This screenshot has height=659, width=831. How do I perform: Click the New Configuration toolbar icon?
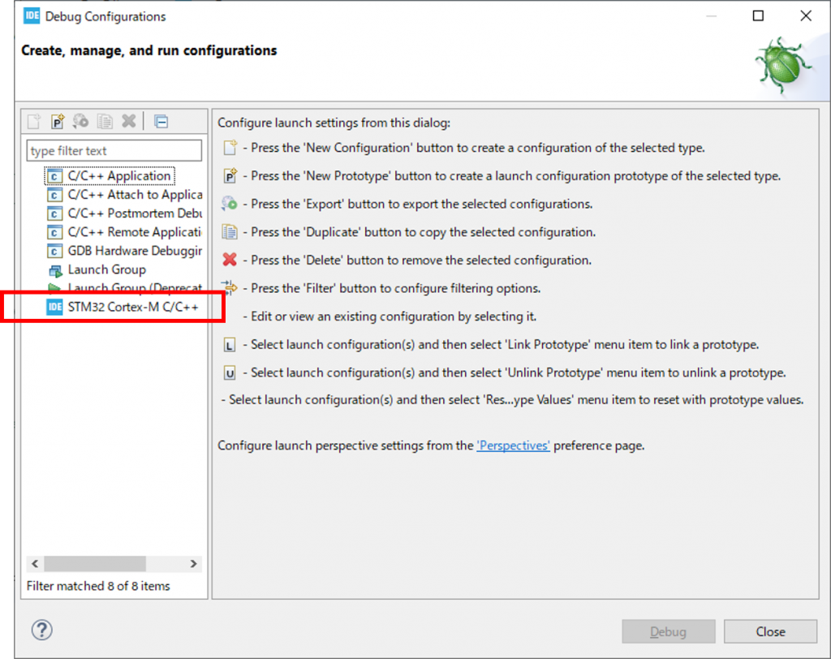coord(34,122)
